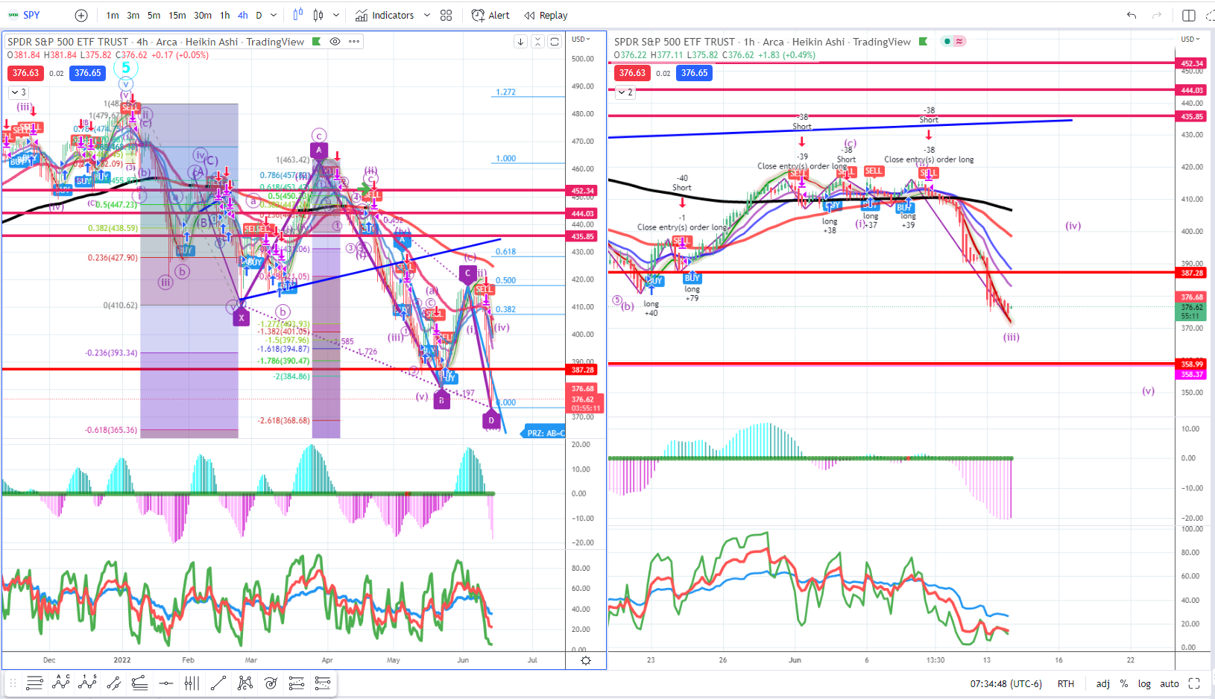The image size is (1215, 699).
Task: Open the left chart's more options ellipsis
Action: click(x=354, y=42)
